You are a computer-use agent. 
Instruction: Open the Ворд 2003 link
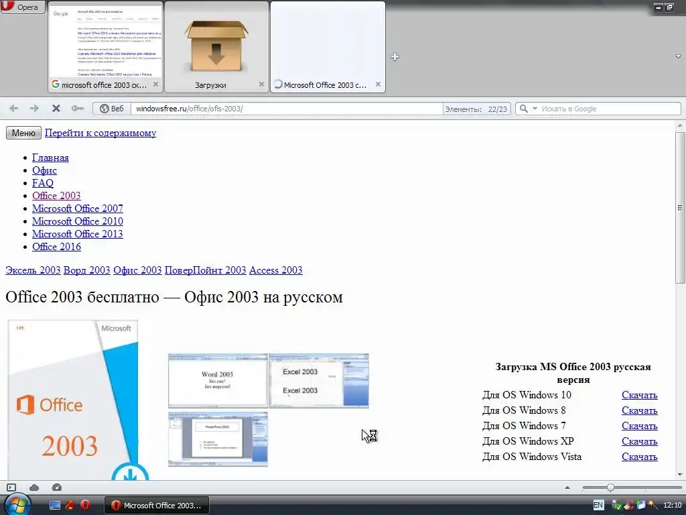(86, 270)
